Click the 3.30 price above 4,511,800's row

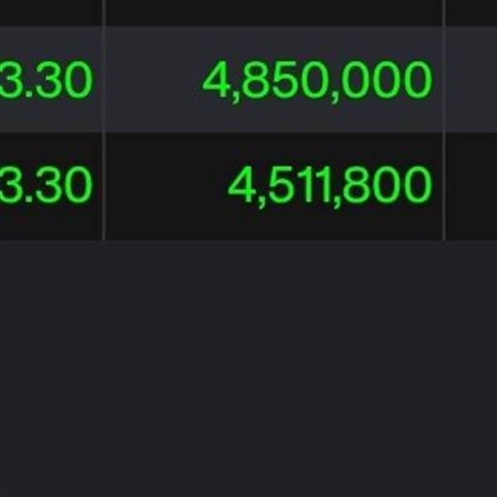[46, 80]
